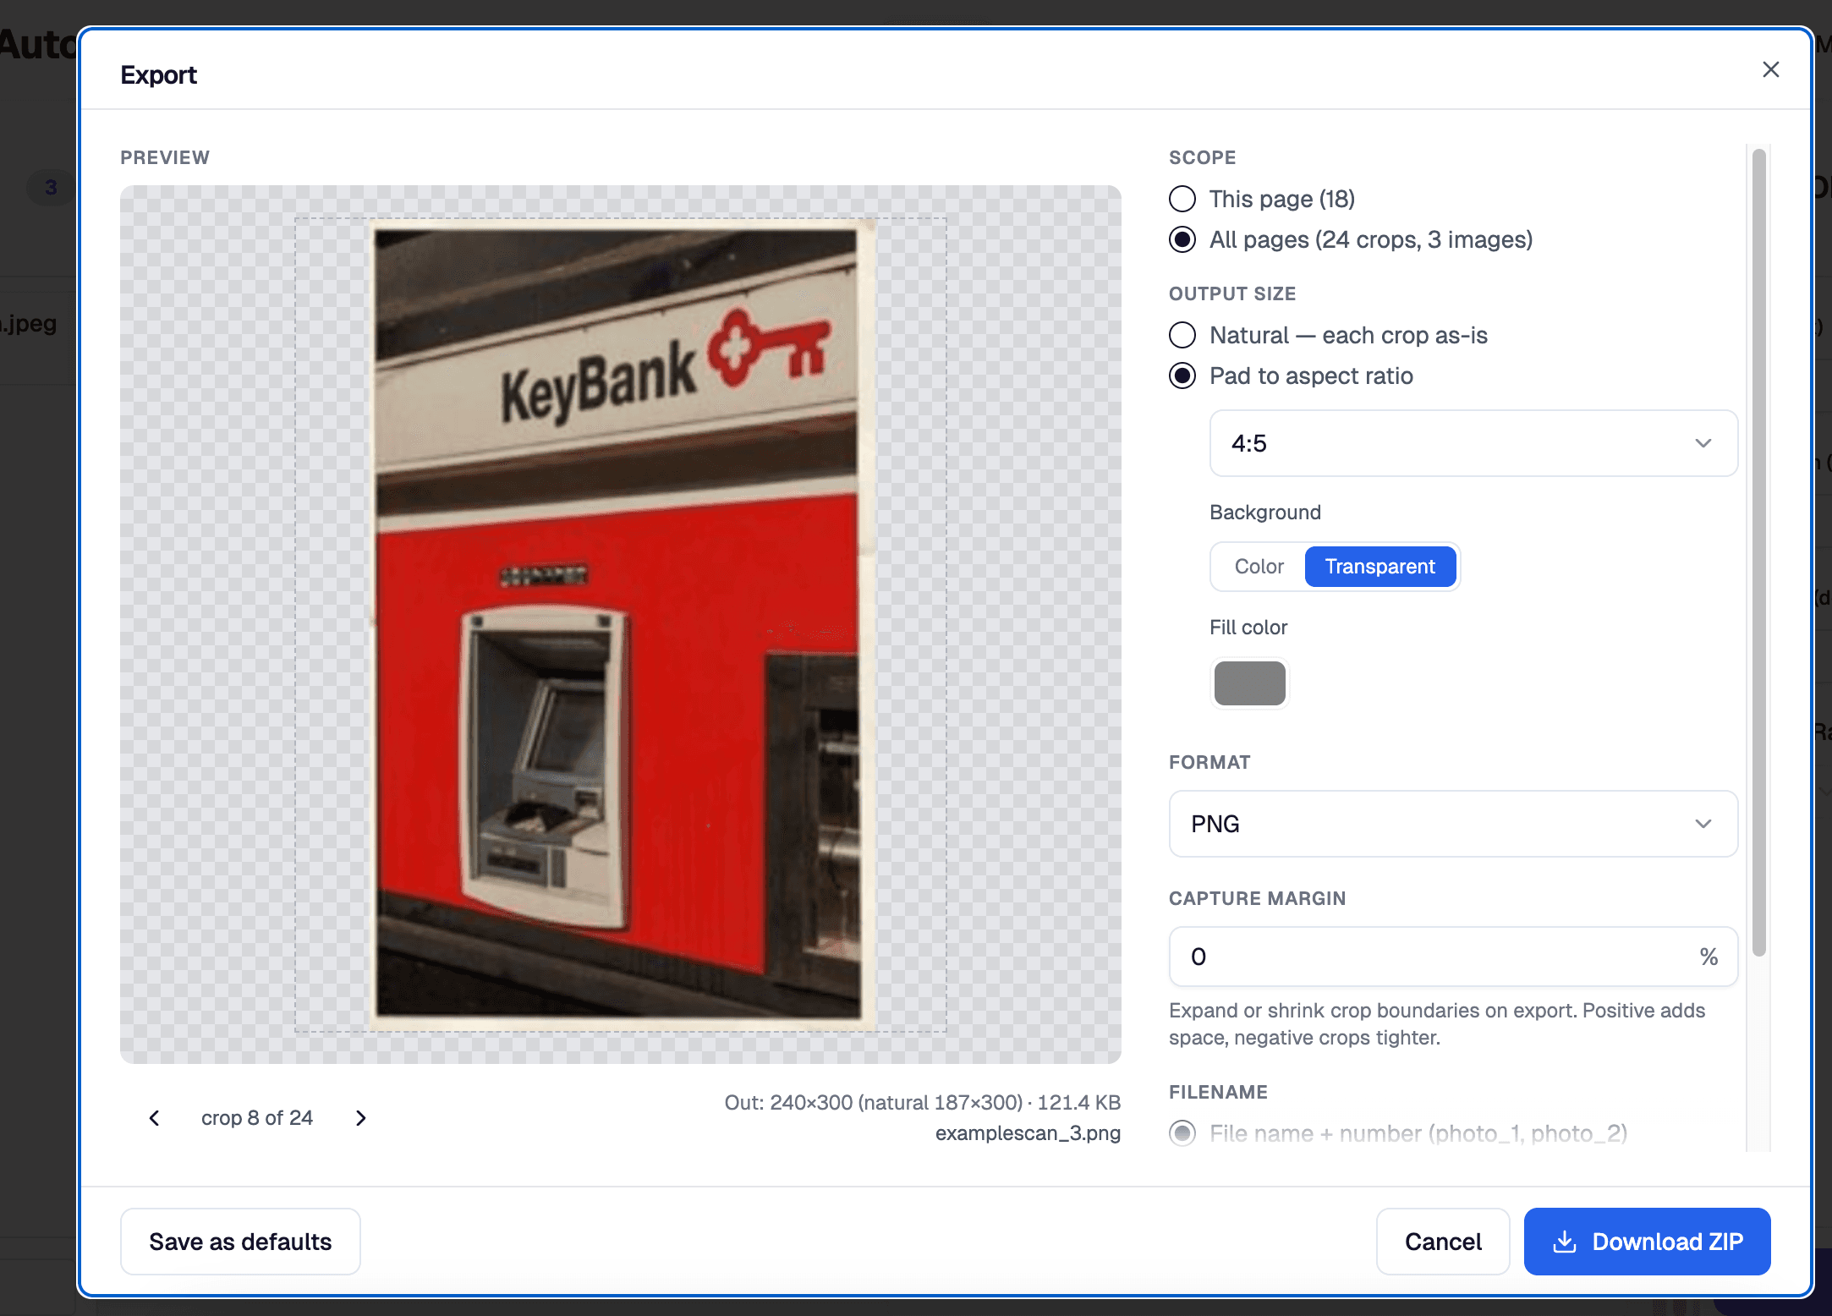Click the 'Out: 240×300' output info text

[922, 1103]
